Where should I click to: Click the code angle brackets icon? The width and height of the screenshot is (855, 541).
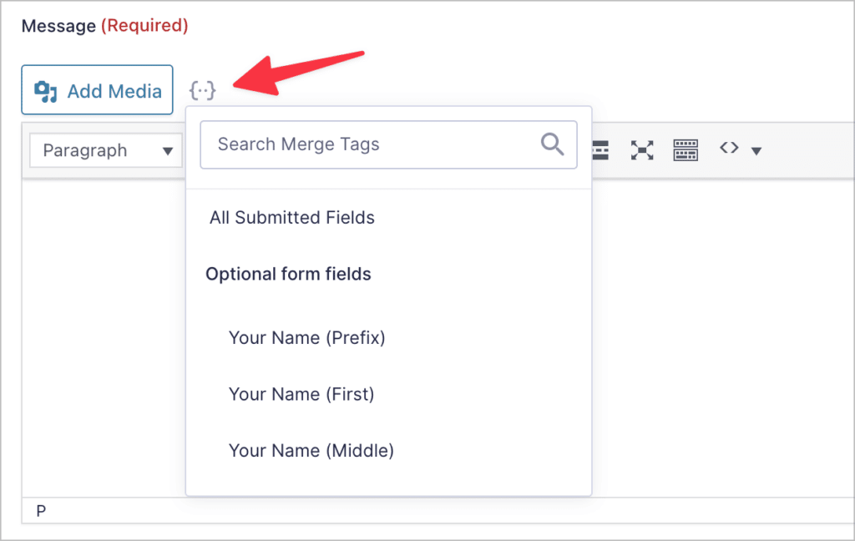click(729, 148)
